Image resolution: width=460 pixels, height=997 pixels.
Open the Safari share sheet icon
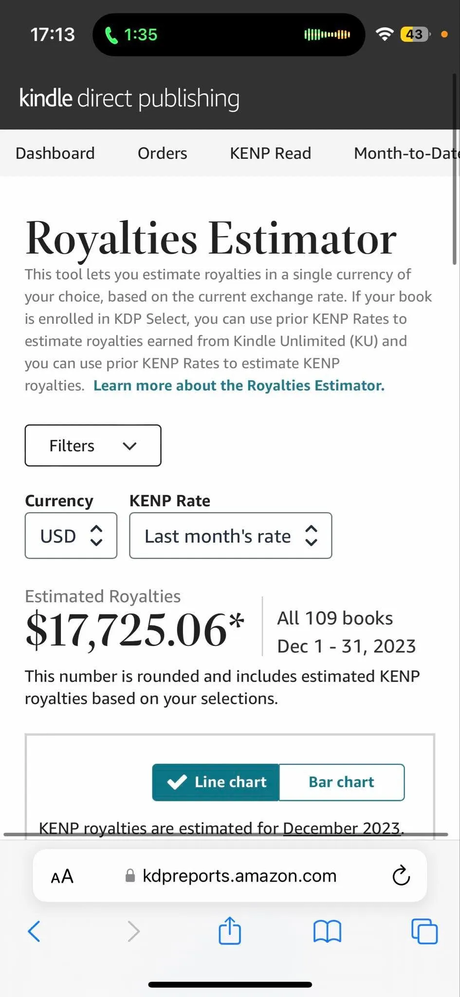pos(230,930)
